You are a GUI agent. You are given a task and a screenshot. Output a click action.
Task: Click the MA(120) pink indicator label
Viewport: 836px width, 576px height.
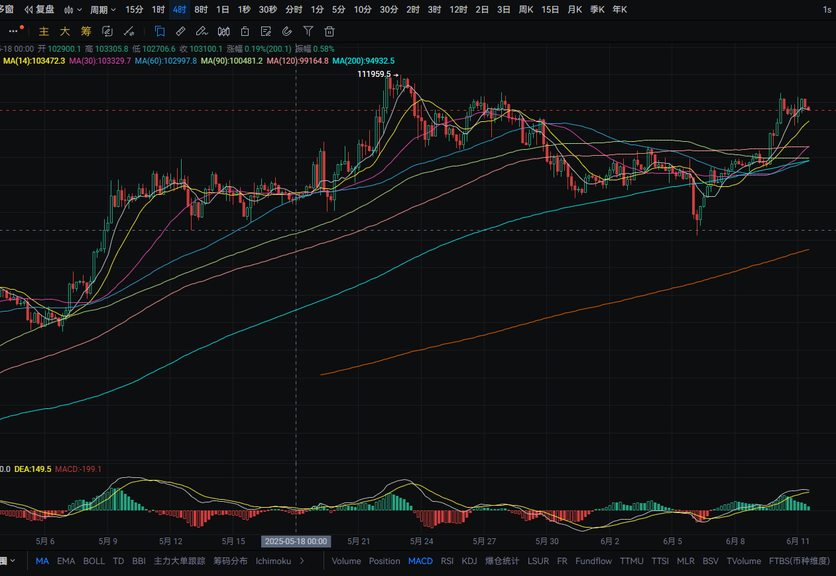(x=298, y=60)
